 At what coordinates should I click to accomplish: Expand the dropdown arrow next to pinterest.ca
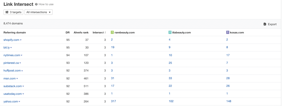[x=20, y=63]
